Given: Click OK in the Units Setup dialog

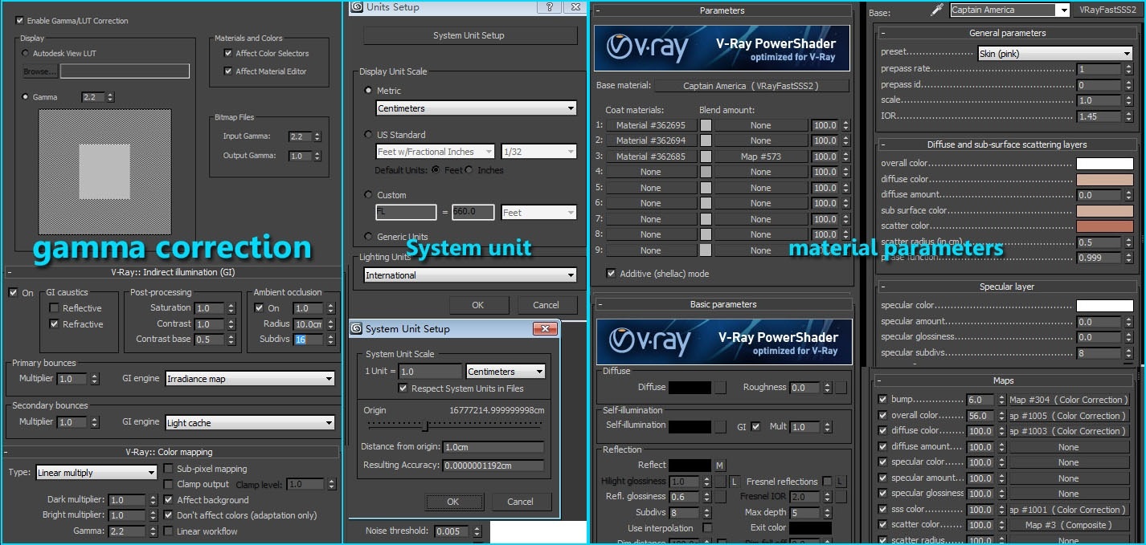Looking at the screenshot, I should tap(477, 305).
